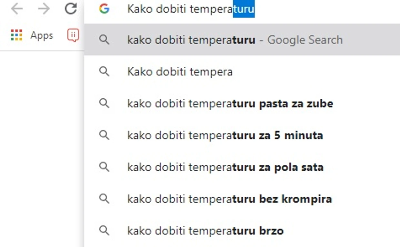Screen dimensions: 400x247
Task: Click the magnifier icon beside the 'brzo' suggestion
Action: (x=104, y=231)
